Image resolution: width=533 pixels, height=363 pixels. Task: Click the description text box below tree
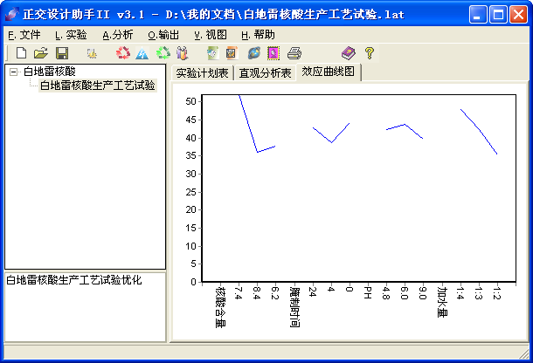point(85,310)
